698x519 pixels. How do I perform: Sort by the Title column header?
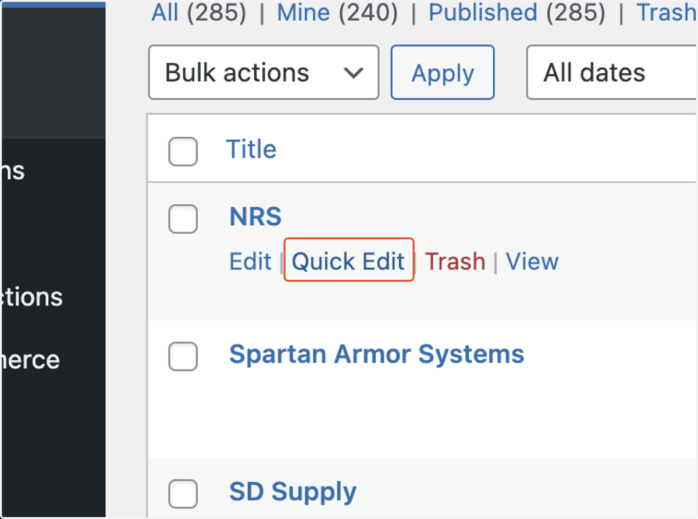(x=251, y=150)
